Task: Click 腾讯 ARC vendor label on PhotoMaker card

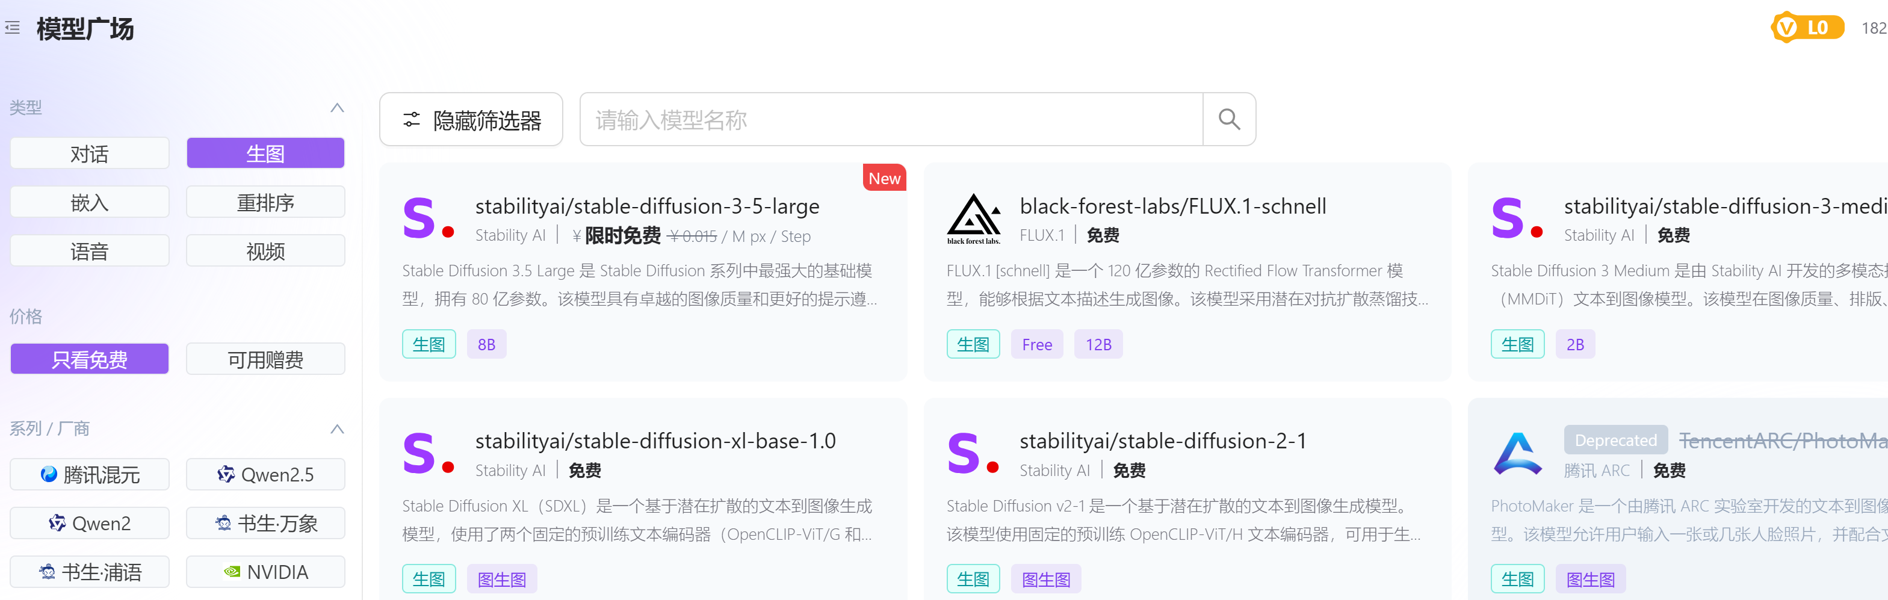Action: pyautogui.click(x=1596, y=471)
